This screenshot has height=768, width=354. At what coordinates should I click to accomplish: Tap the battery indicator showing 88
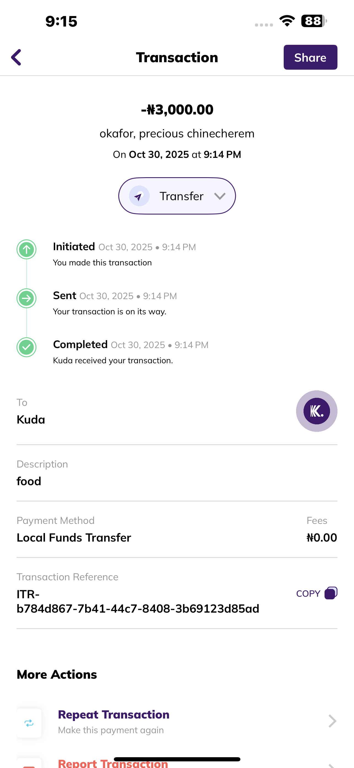[x=313, y=21]
